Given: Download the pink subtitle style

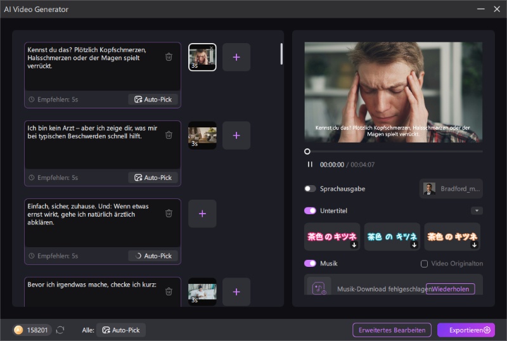Looking at the screenshot, I should [x=354, y=245].
